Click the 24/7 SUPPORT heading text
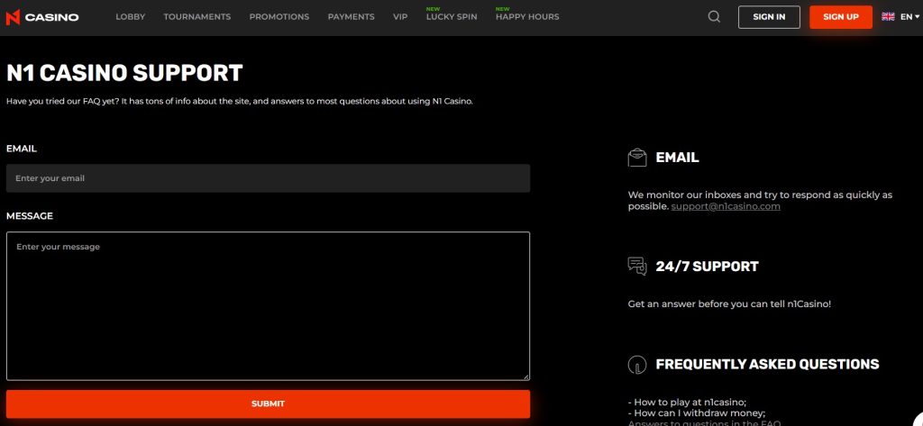923x426 pixels. [707, 267]
